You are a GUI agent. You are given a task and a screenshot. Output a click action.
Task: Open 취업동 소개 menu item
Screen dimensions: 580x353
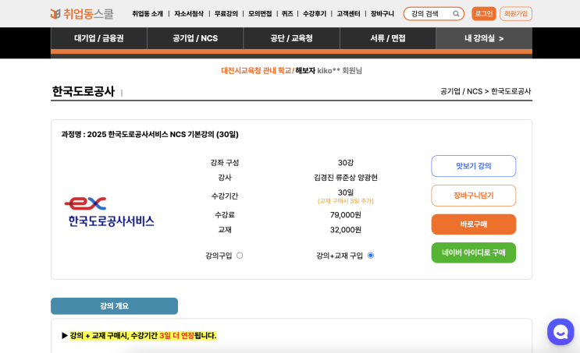[148, 14]
